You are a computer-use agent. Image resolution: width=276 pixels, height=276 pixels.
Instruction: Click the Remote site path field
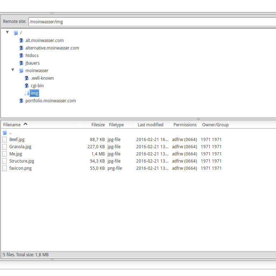coord(151,22)
